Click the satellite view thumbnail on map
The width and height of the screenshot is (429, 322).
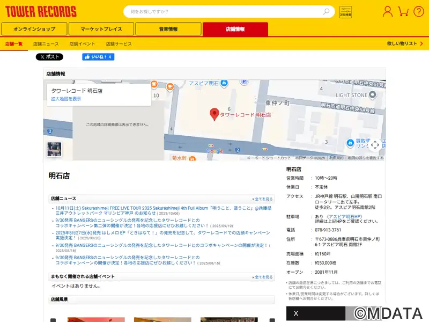[54, 149]
